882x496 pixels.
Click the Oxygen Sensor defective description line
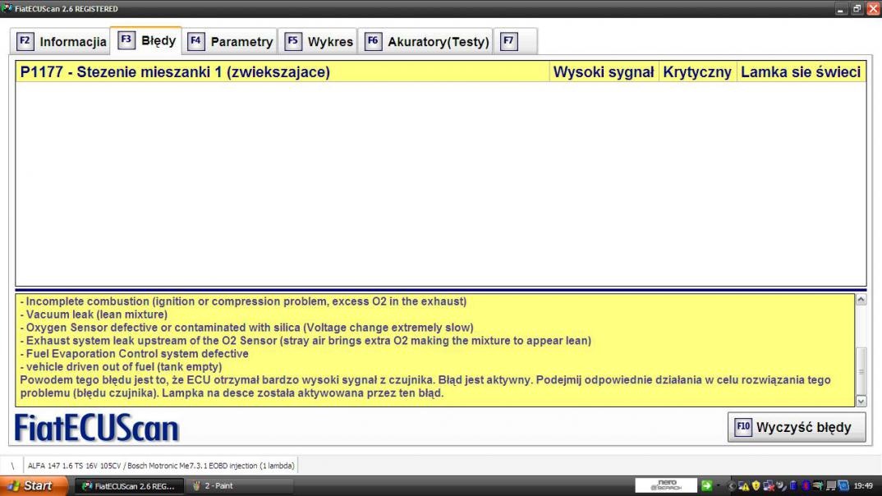(247, 328)
